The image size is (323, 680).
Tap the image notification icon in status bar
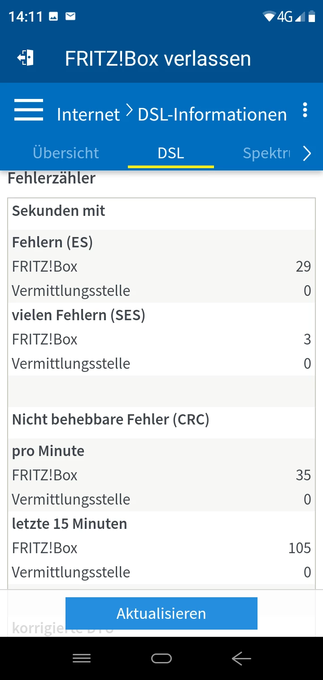(x=53, y=17)
